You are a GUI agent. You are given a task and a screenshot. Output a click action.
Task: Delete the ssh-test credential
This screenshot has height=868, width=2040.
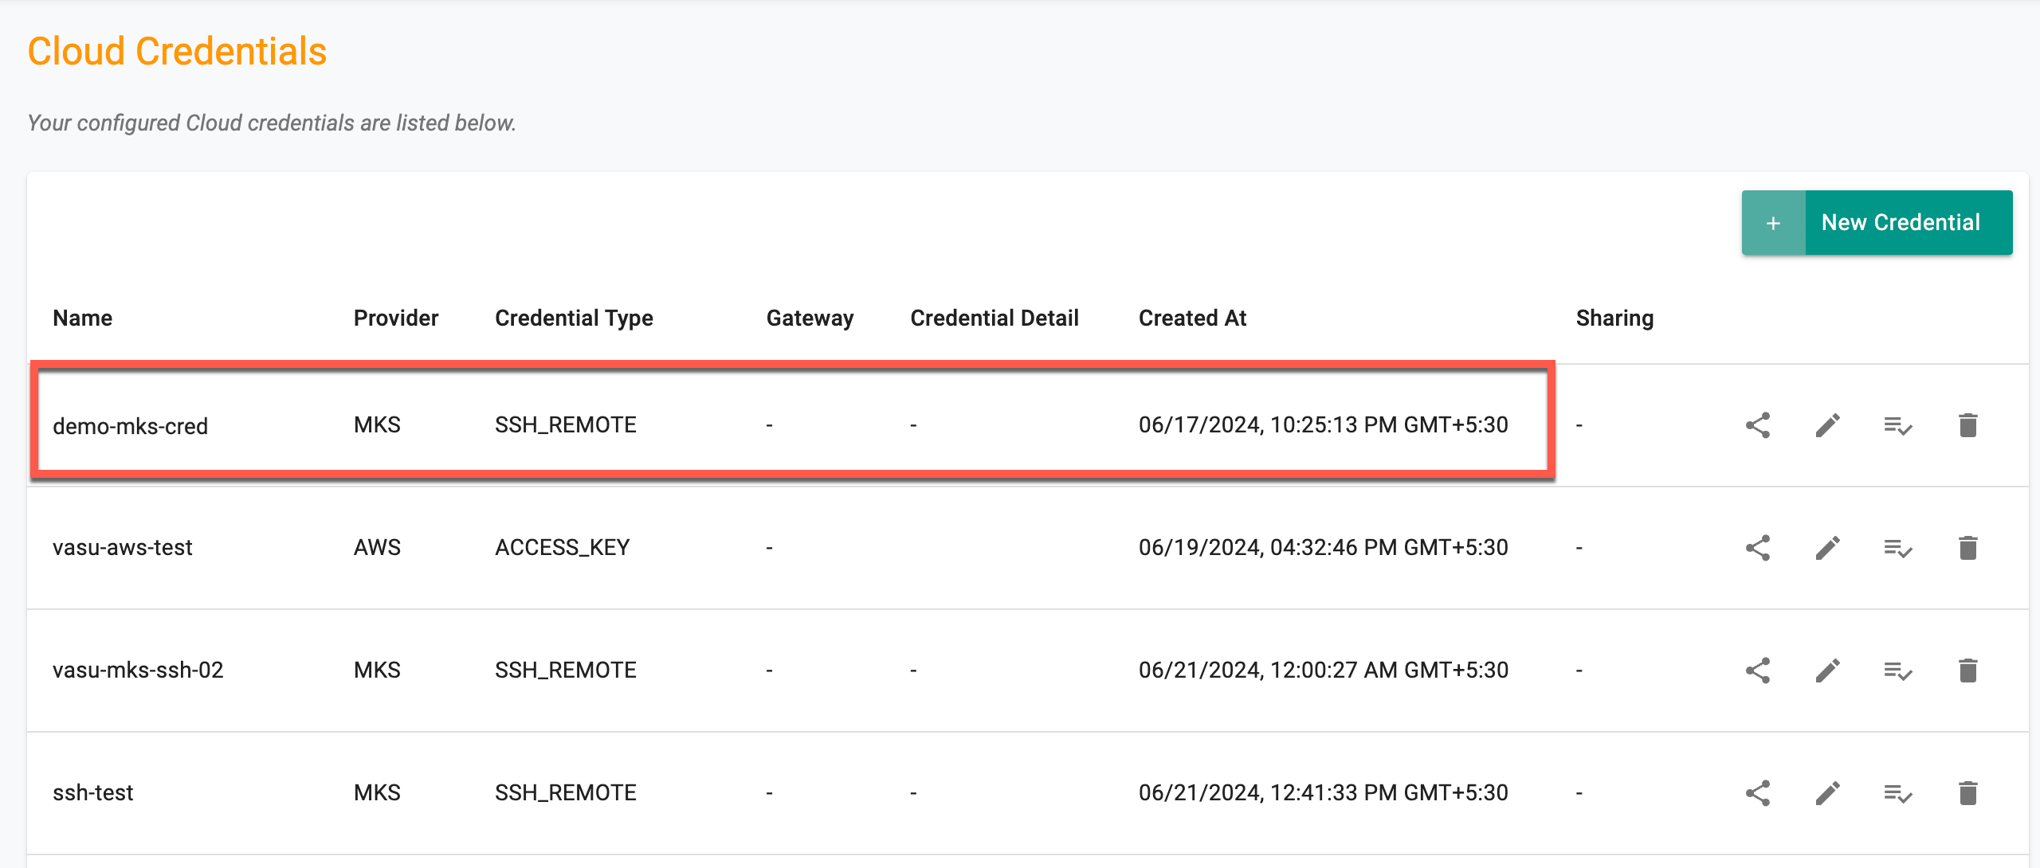coord(1968,793)
